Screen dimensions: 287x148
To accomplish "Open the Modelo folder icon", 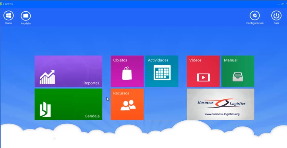I will (x=26, y=16).
